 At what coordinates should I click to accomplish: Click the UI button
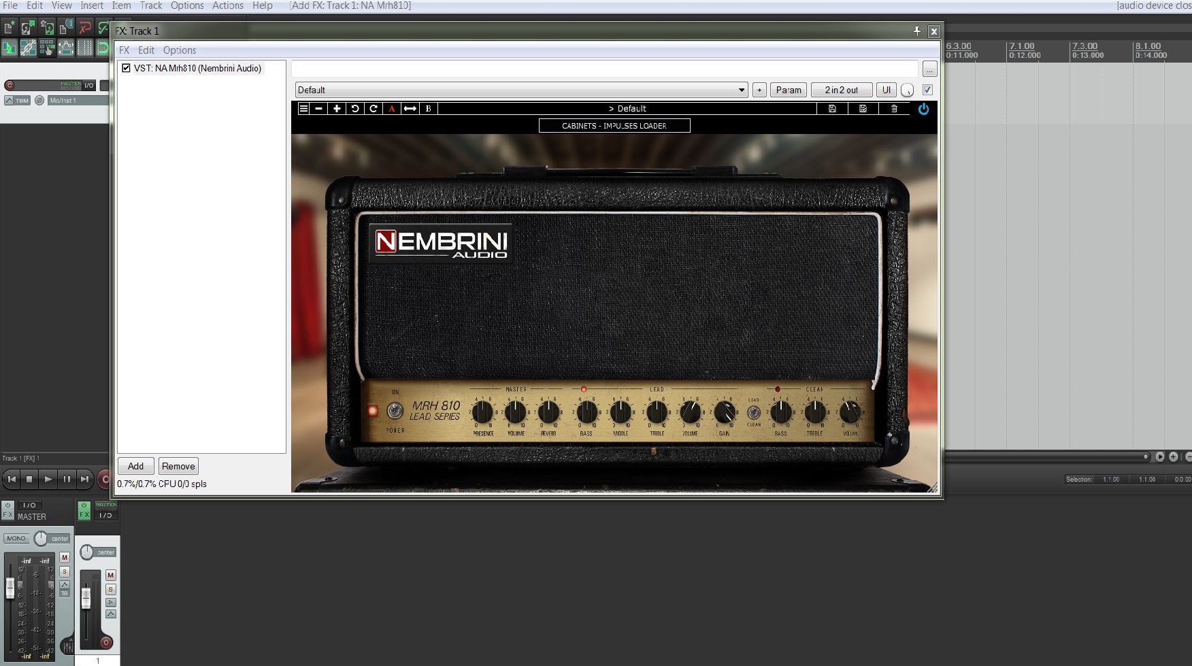(x=887, y=90)
